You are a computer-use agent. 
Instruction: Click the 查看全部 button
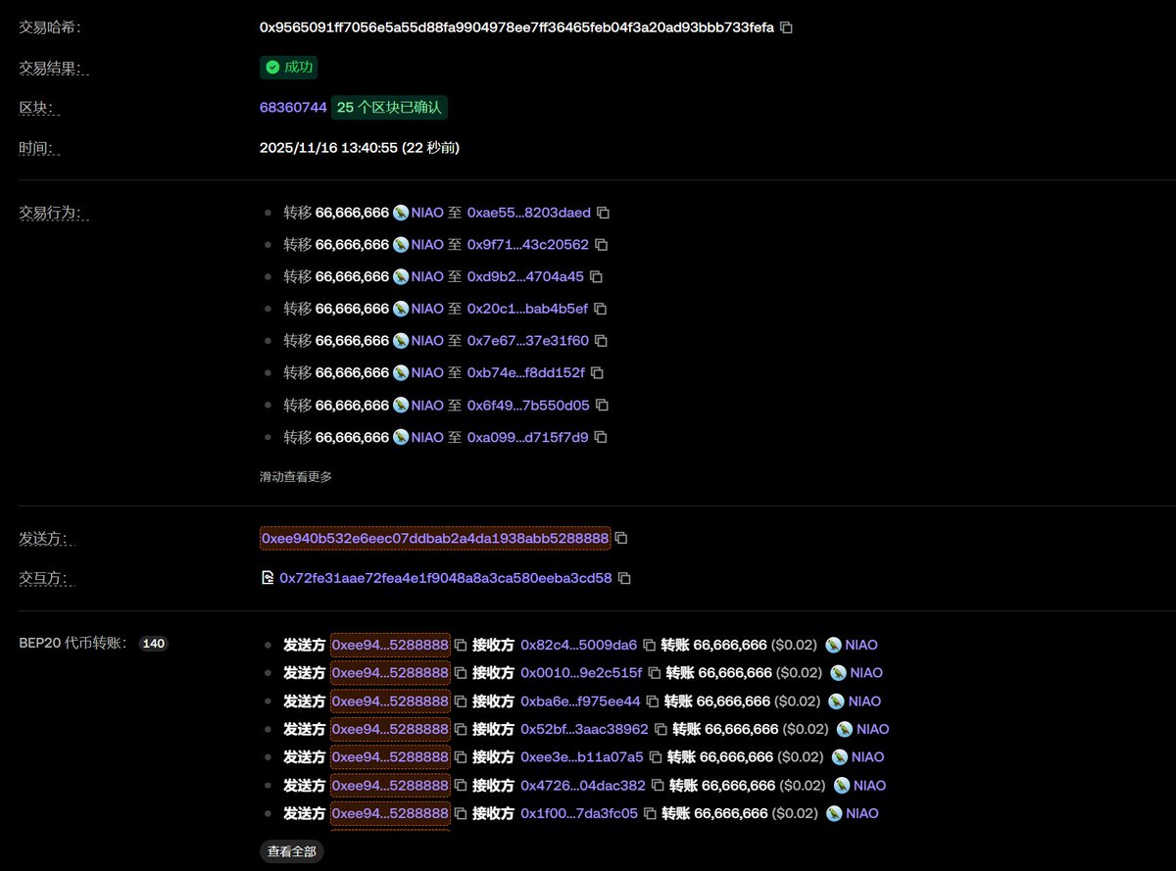click(x=292, y=852)
